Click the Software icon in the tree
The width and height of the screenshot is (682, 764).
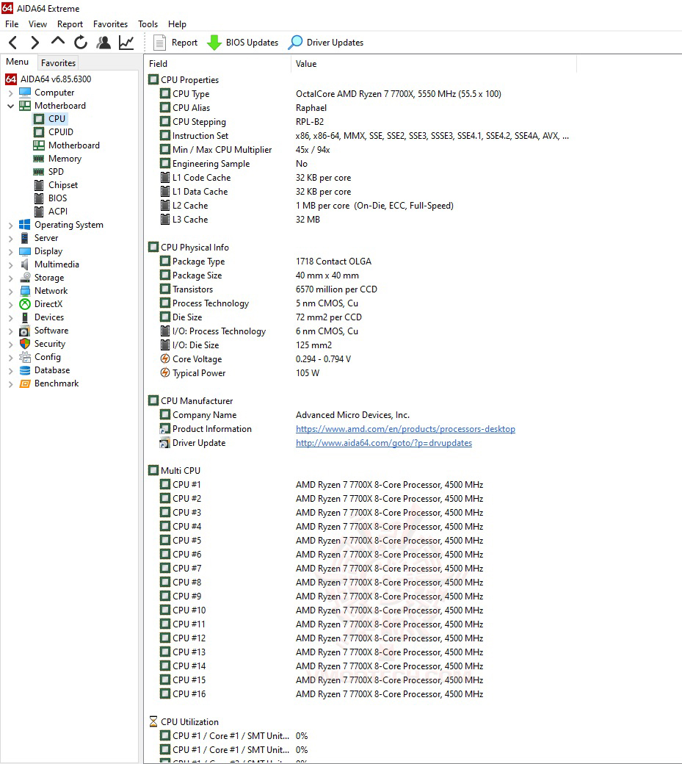coord(25,331)
